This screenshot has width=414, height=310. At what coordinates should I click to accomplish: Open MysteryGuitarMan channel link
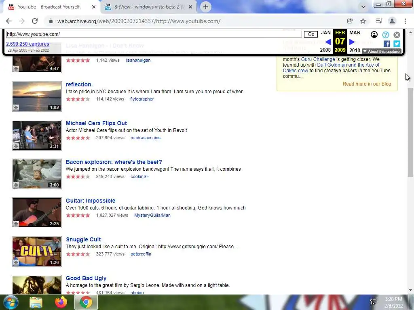click(152, 216)
